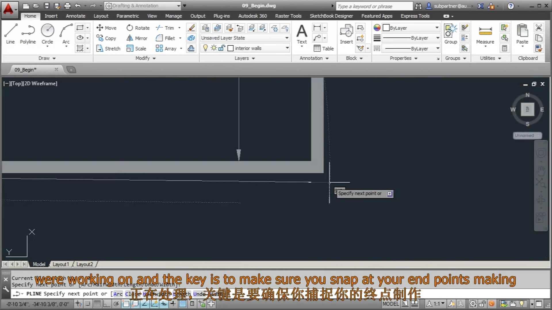Screen dimensions: 552x310
Task: Freeze the interior walls layer sun icon
Action: click(213, 48)
